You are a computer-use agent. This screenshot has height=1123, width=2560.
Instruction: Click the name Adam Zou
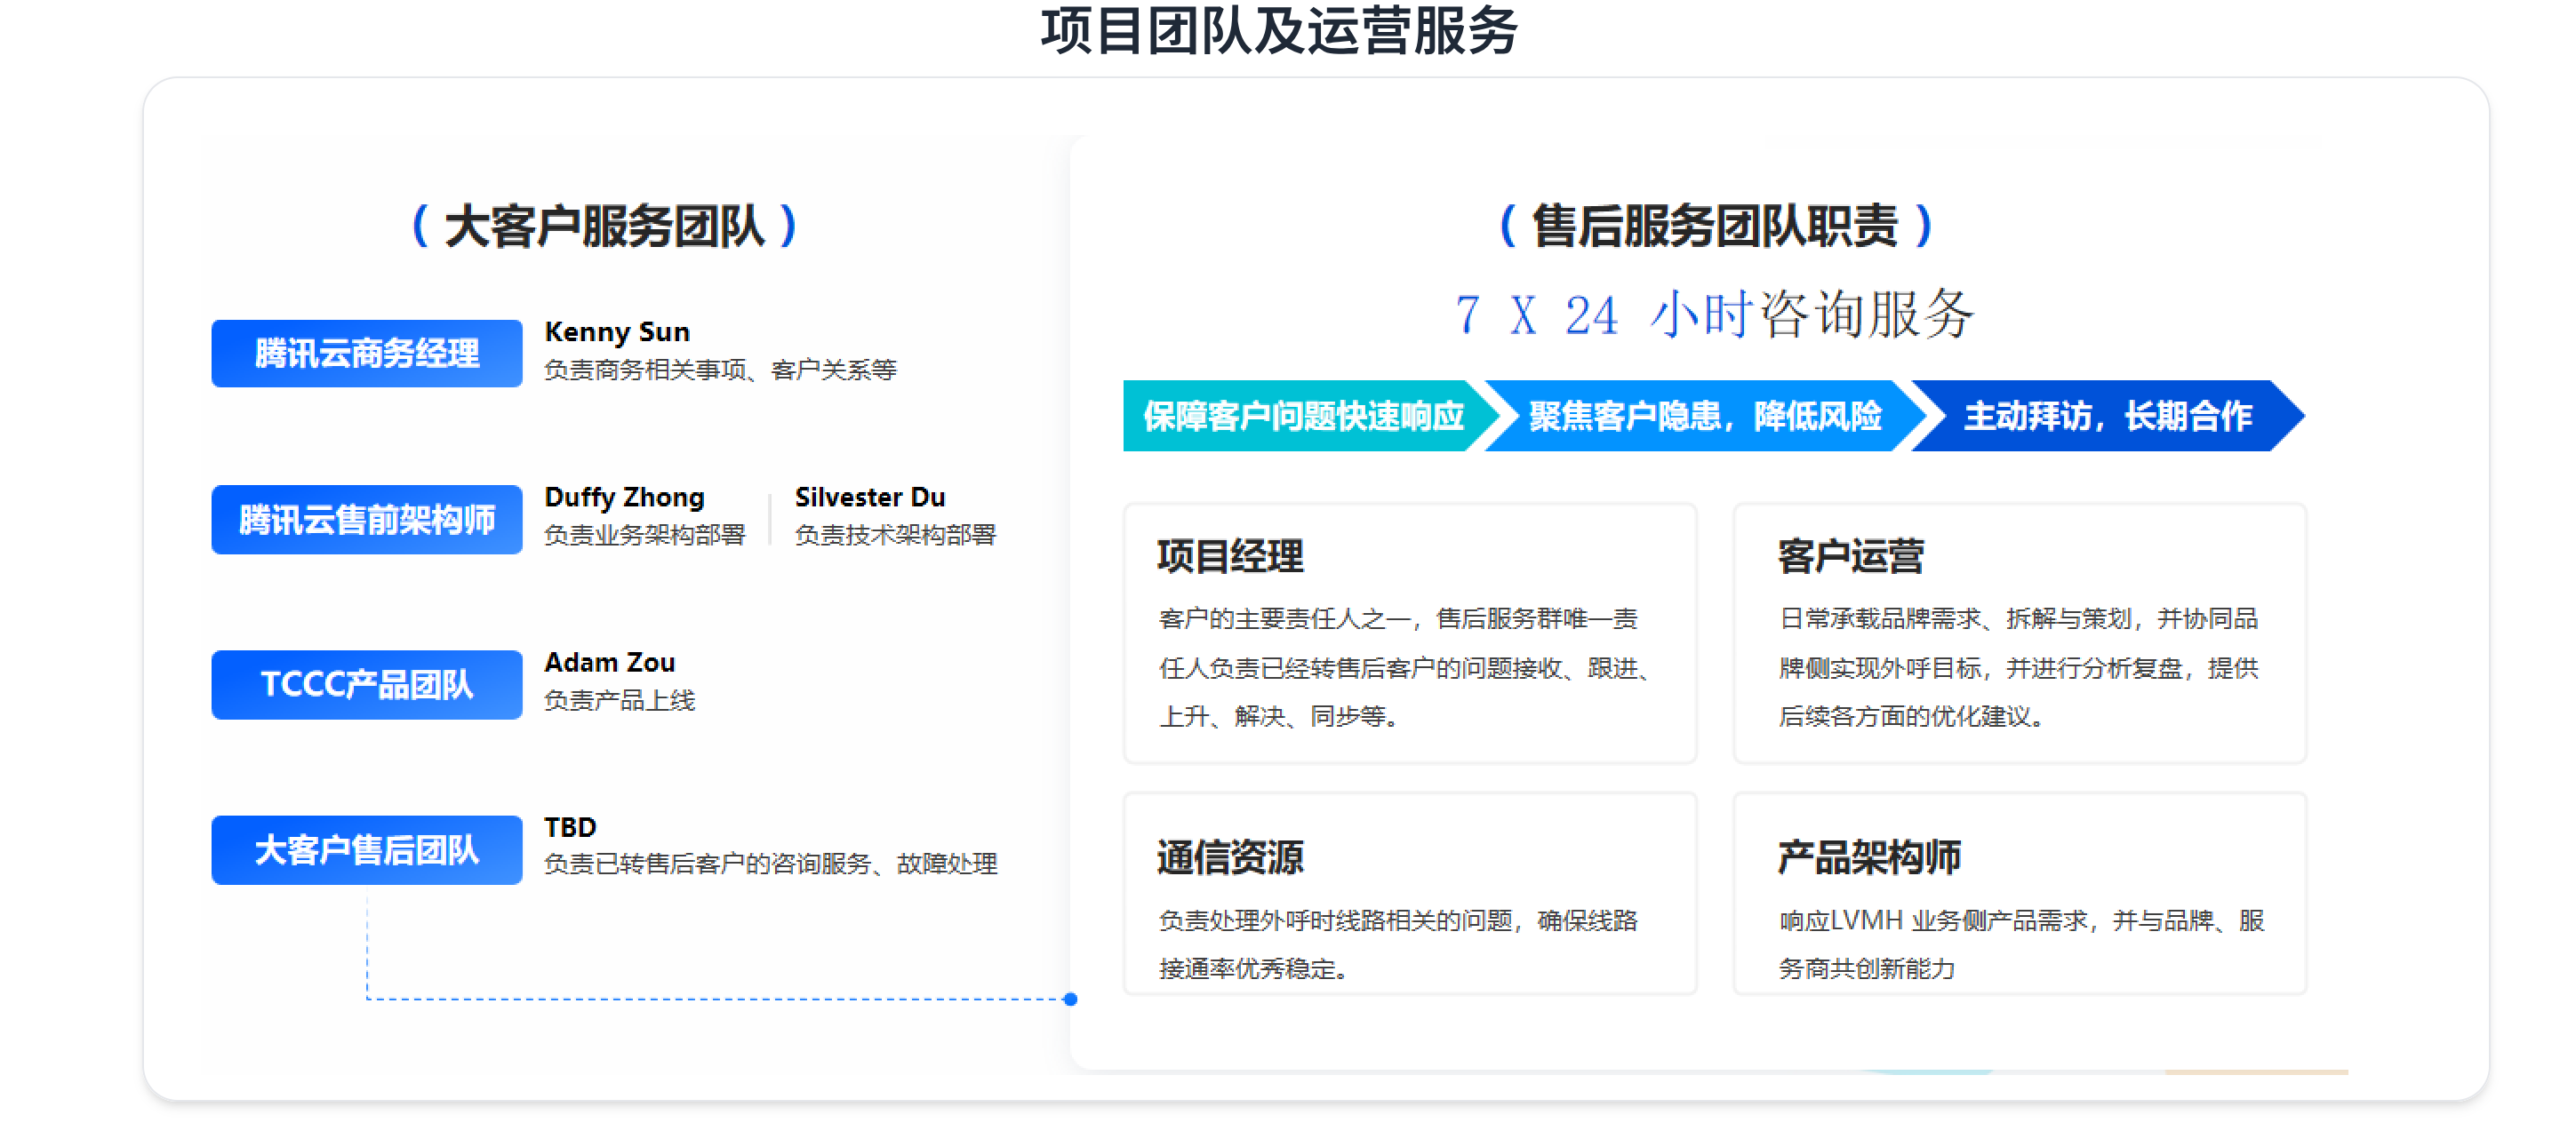pyautogui.click(x=609, y=662)
